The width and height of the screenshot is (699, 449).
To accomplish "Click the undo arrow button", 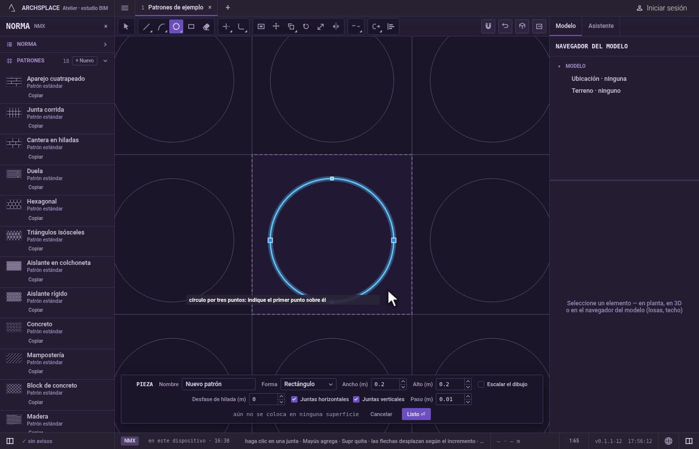I will (x=505, y=26).
